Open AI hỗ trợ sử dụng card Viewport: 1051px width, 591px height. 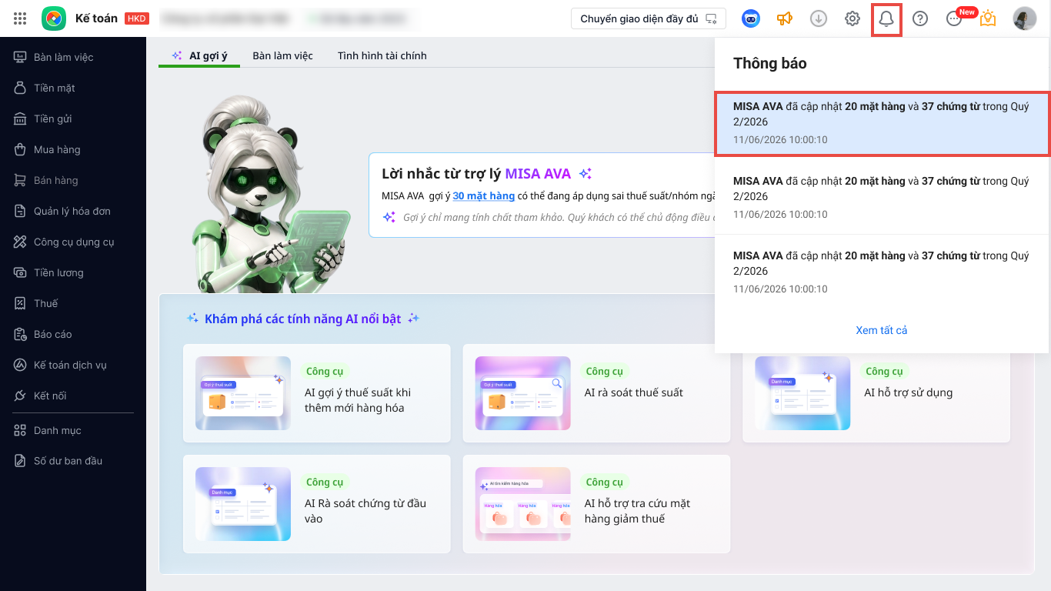(876, 393)
